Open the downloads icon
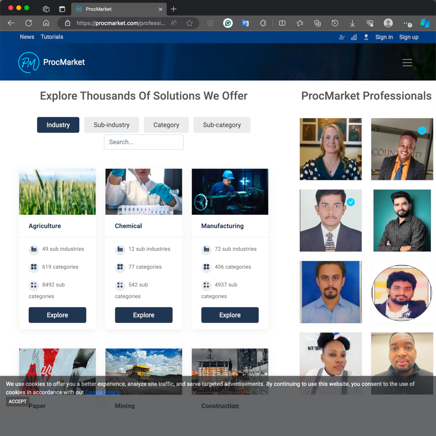Viewport: 436px width, 436px height. [x=352, y=23]
